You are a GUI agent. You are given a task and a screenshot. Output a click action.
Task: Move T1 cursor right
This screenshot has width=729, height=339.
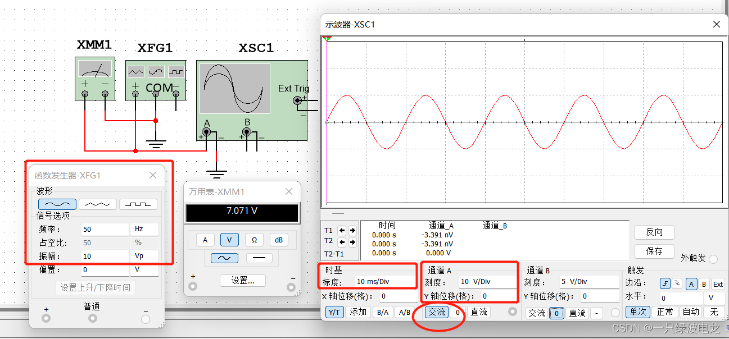click(352, 230)
